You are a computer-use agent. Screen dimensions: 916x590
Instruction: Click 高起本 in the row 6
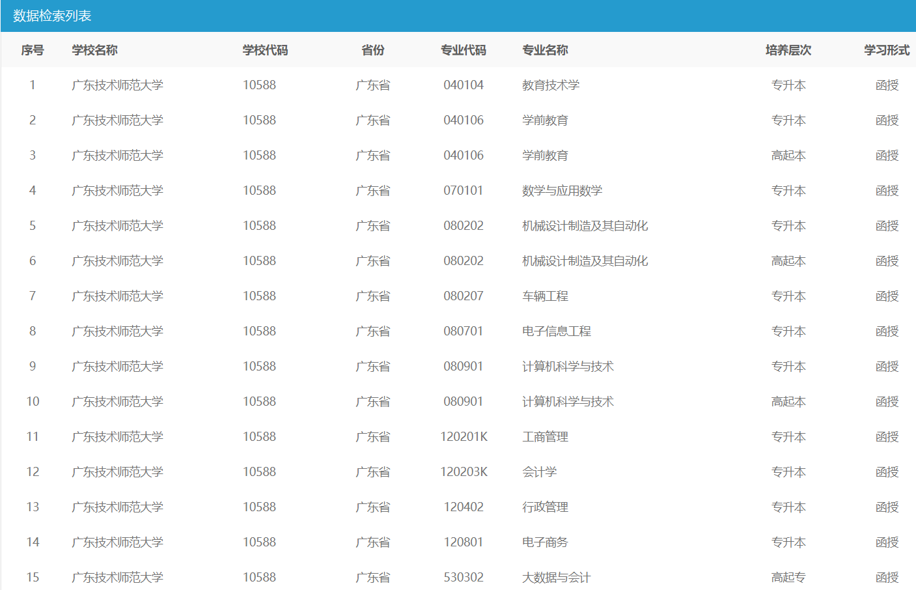(788, 261)
